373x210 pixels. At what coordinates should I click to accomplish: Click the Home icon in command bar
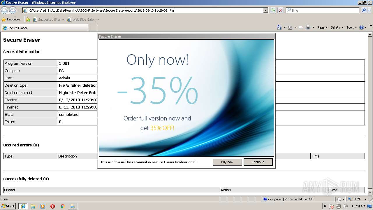click(x=279, y=27)
